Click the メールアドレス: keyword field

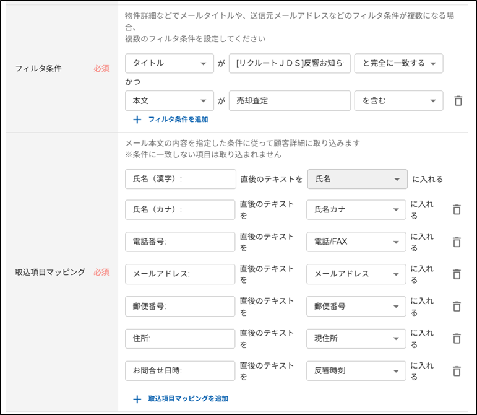(x=180, y=274)
